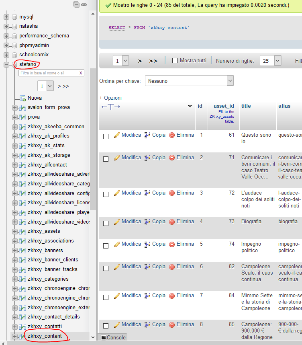This screenshot has width=302, height=345.
Task: Click the table icon next to avalon_form_prova
Action: (x=22, y=108)
